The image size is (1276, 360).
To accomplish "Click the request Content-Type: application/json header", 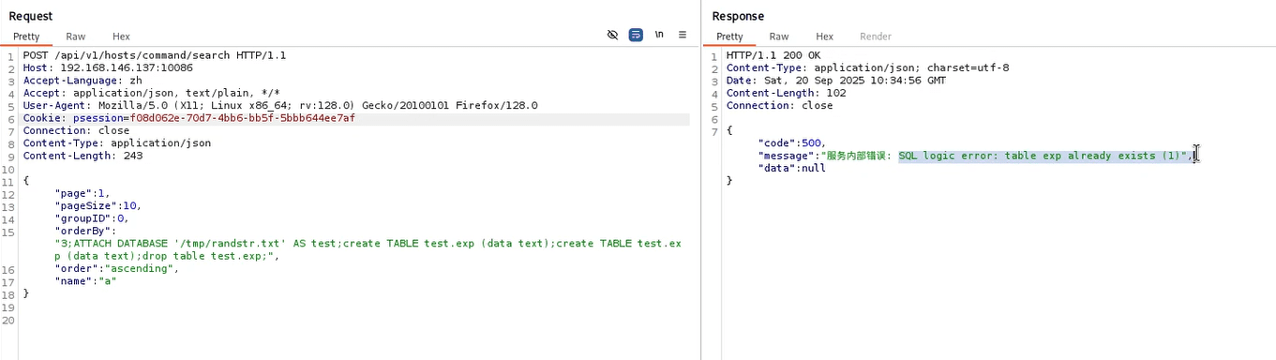I will [117, 143].
